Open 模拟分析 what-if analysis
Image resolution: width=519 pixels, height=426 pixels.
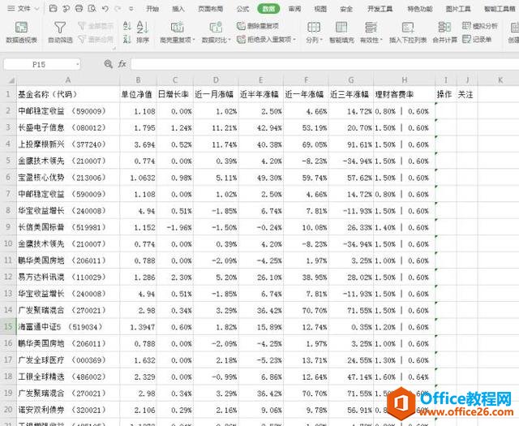tap(479, 25)
